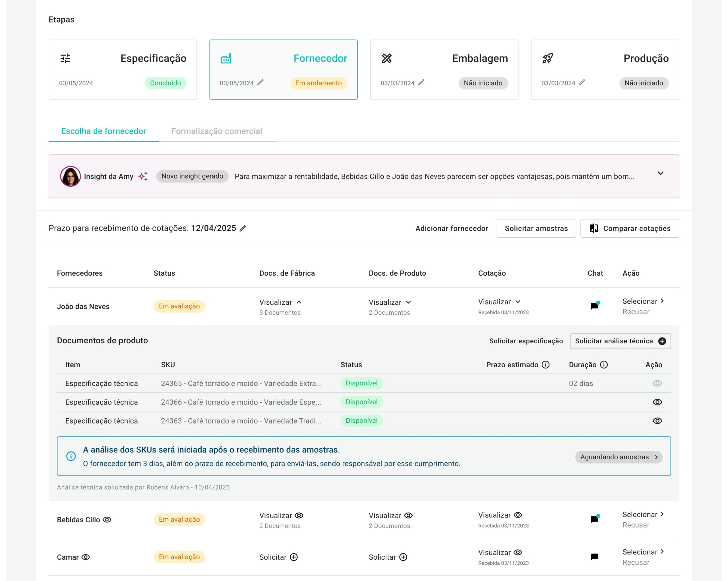Open chat with Bebidas Cillo
The height and width of the screenshot is (581, 728).
tap(595, 518)
